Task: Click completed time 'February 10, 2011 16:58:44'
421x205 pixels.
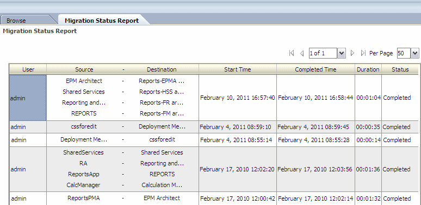Action: (315, 98)
